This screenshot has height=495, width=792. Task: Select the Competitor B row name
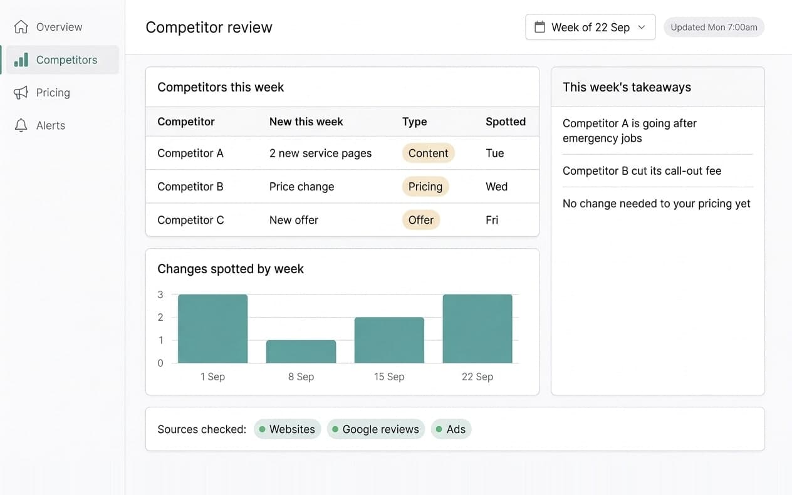[x=190, y=187]
